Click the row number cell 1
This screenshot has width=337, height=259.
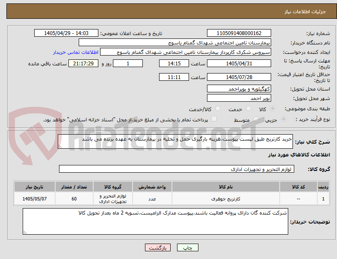coord(323,199)
